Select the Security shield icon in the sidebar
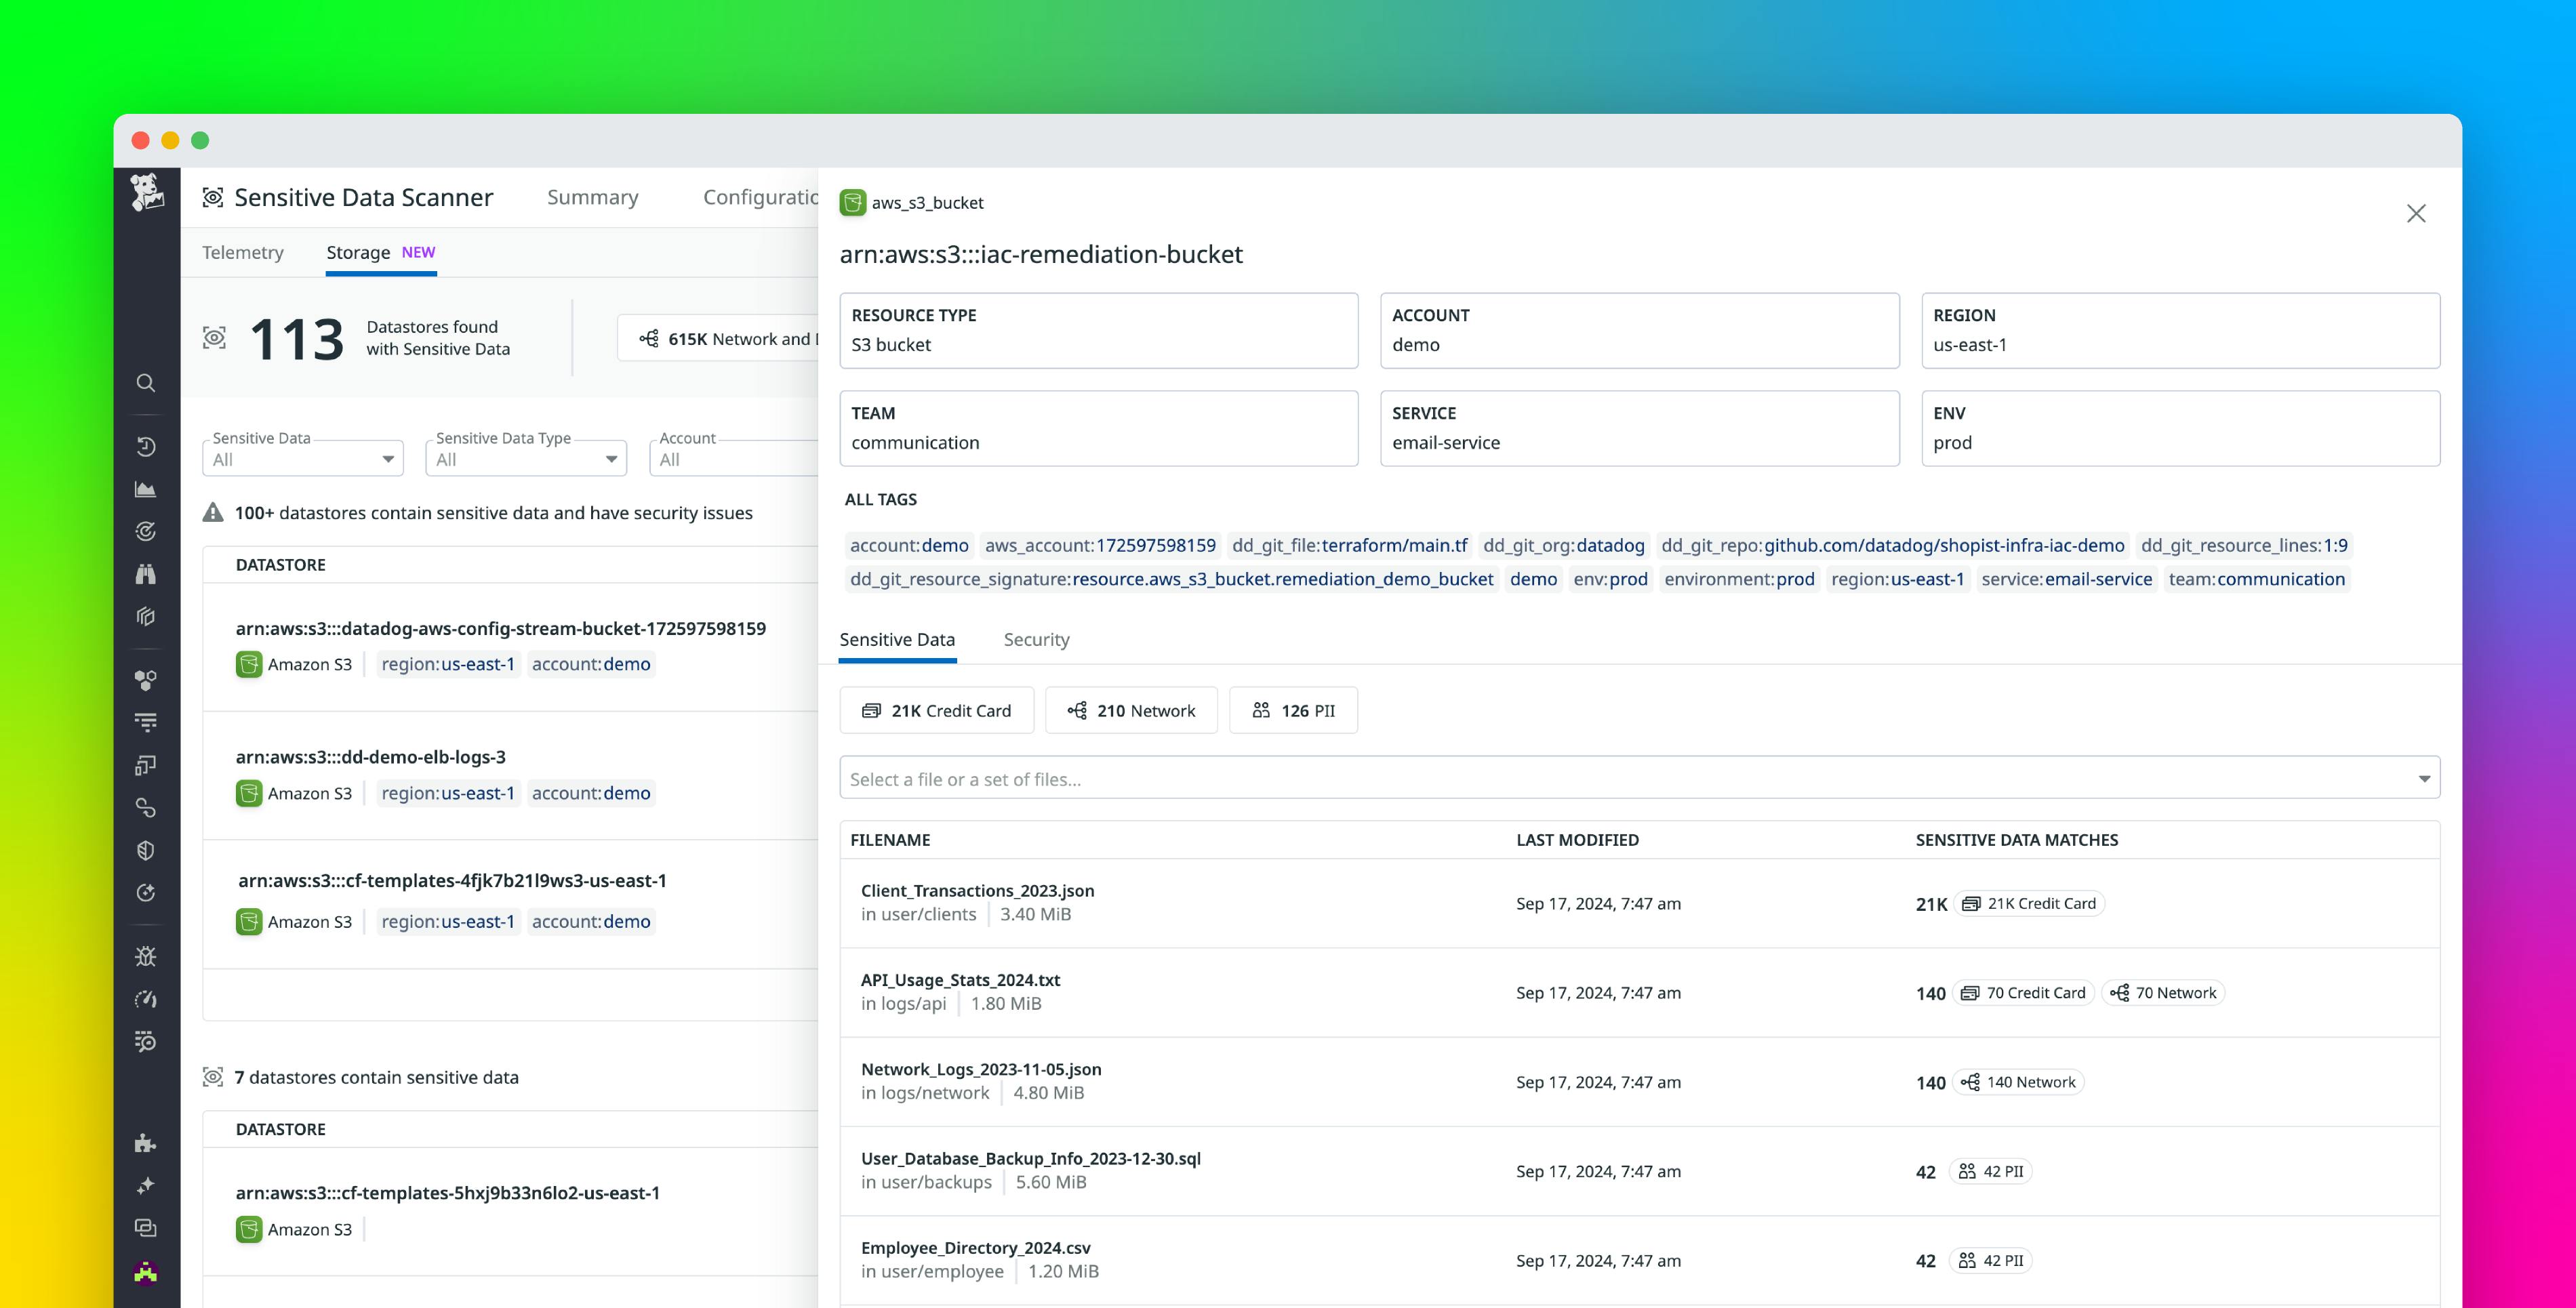Image resolution: width=2576 pixels, height=1308 pixels. coord(146,850)
